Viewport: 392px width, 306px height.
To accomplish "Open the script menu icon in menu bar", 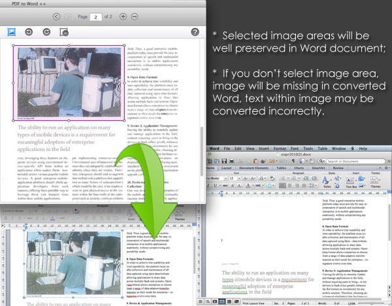I will pyautogui.click(x=353, y=148).
